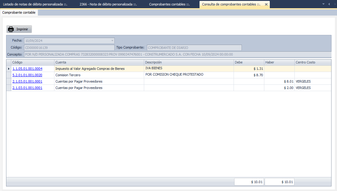Click the Código text field showing CD0000016139

(69, 48)
